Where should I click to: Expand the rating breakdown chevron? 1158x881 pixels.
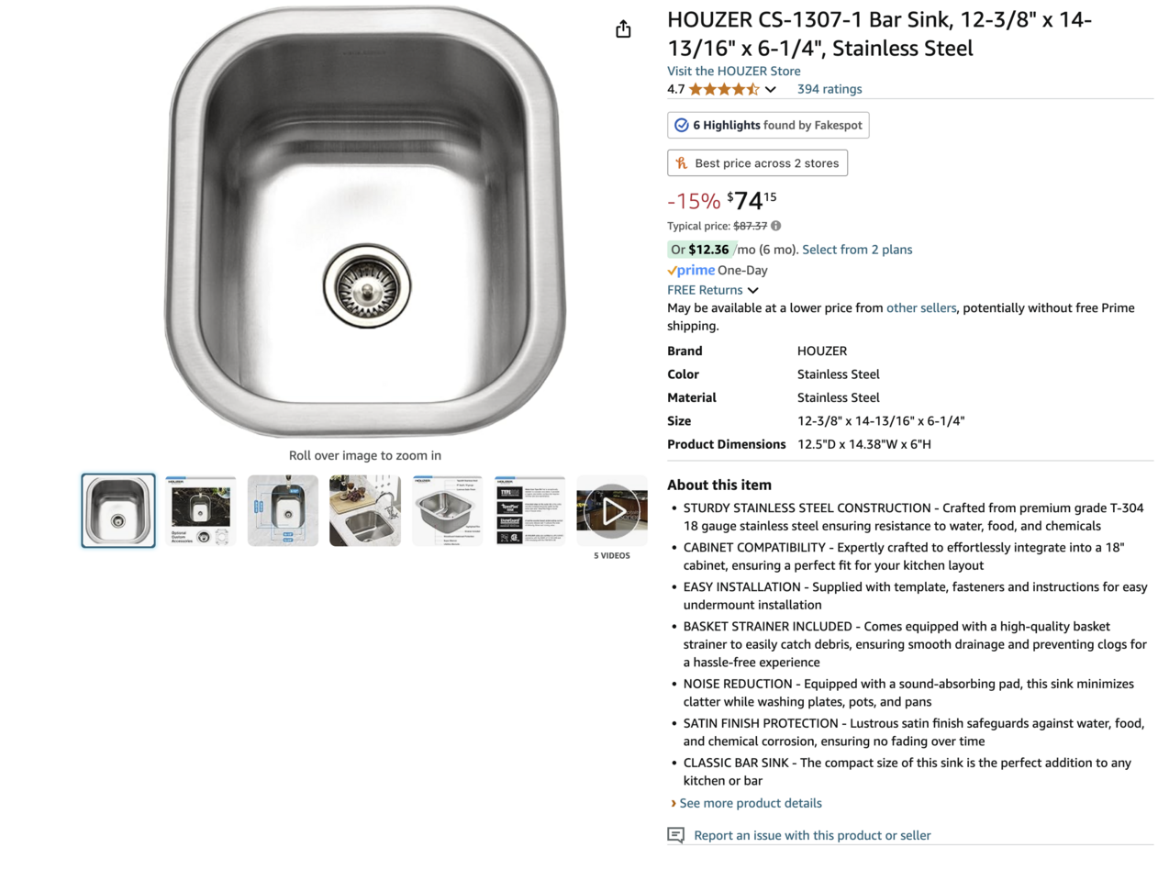pyautogui.click(x=771, y=89)
